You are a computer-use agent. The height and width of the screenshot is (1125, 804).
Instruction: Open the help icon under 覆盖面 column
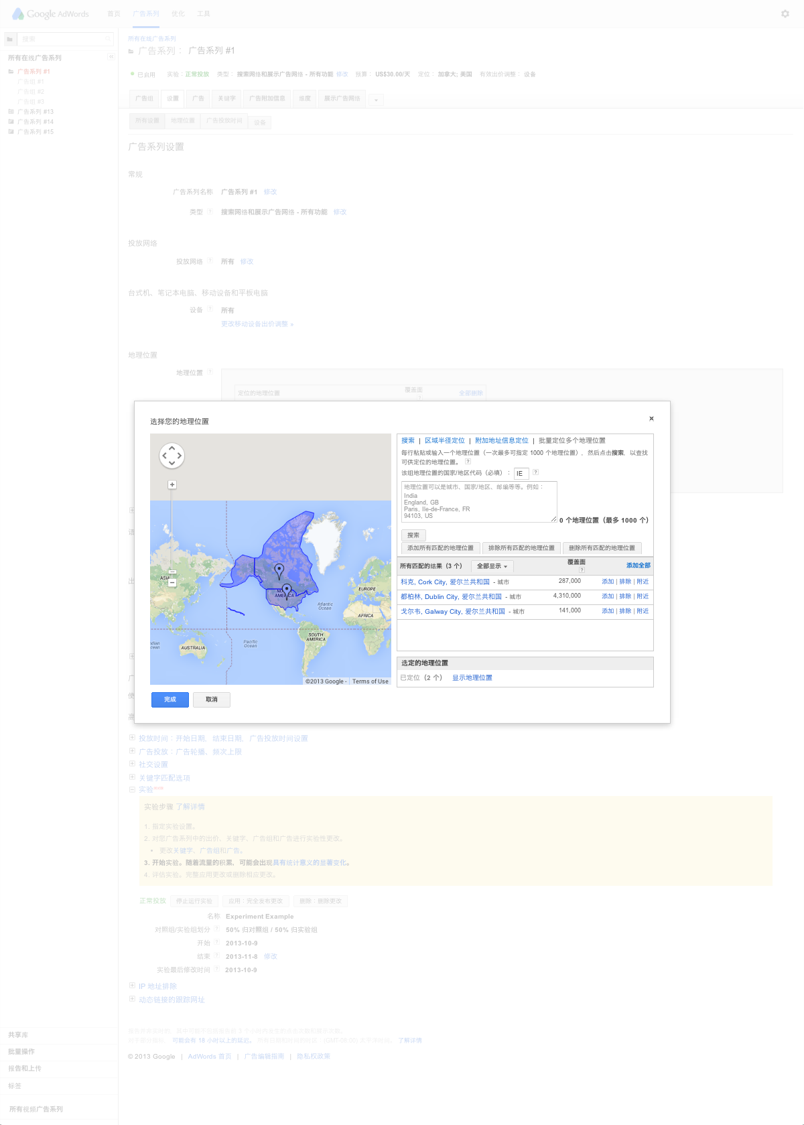point(582,570)
